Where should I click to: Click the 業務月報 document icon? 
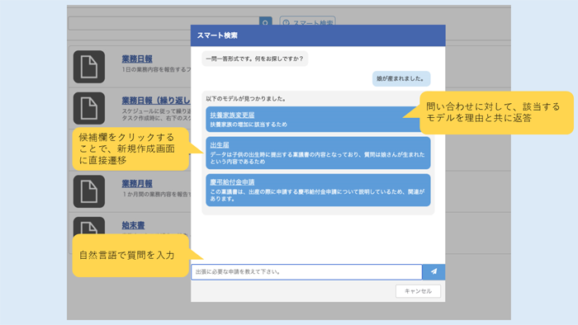(89, 191)
